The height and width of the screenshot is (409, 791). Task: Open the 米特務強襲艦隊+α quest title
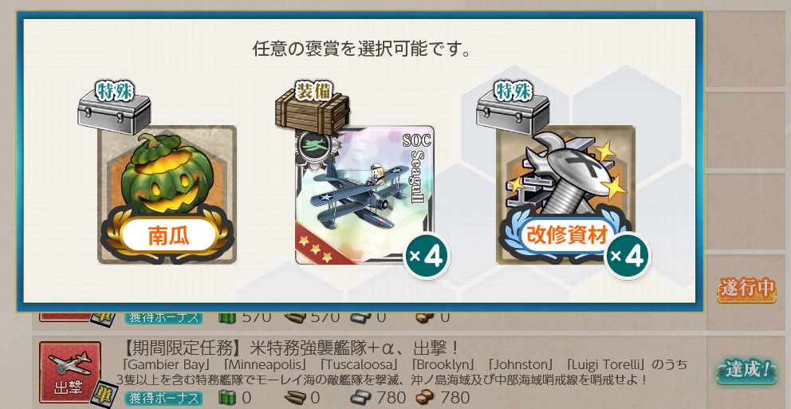[x=291, y=348]
